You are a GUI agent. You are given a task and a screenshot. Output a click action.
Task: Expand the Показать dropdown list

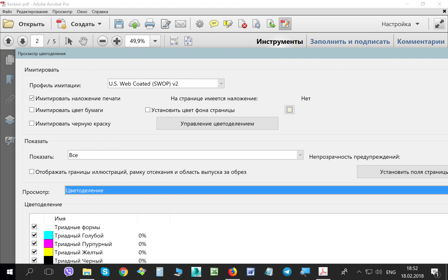[300, 155]
